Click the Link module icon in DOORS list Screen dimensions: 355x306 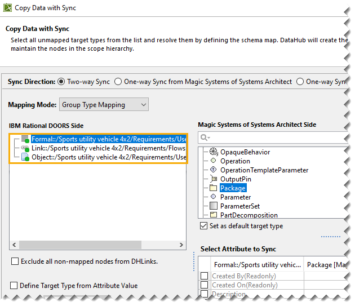pyautogui.click(x=25, y=148)
